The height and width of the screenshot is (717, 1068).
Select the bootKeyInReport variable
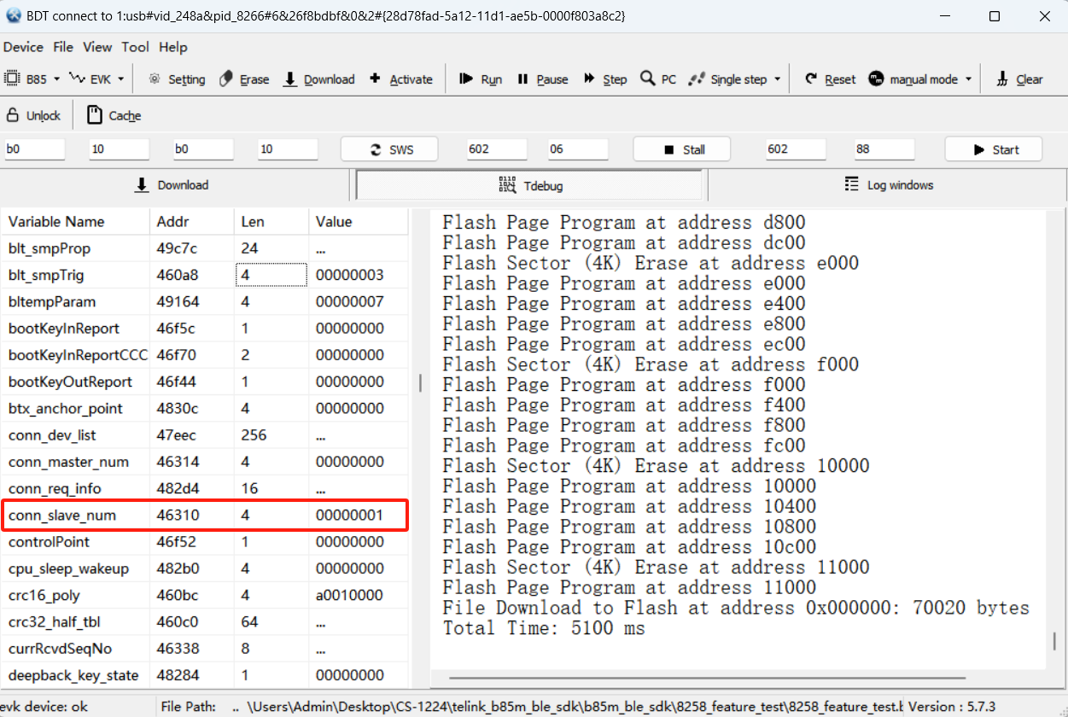(x=64, y=328)
